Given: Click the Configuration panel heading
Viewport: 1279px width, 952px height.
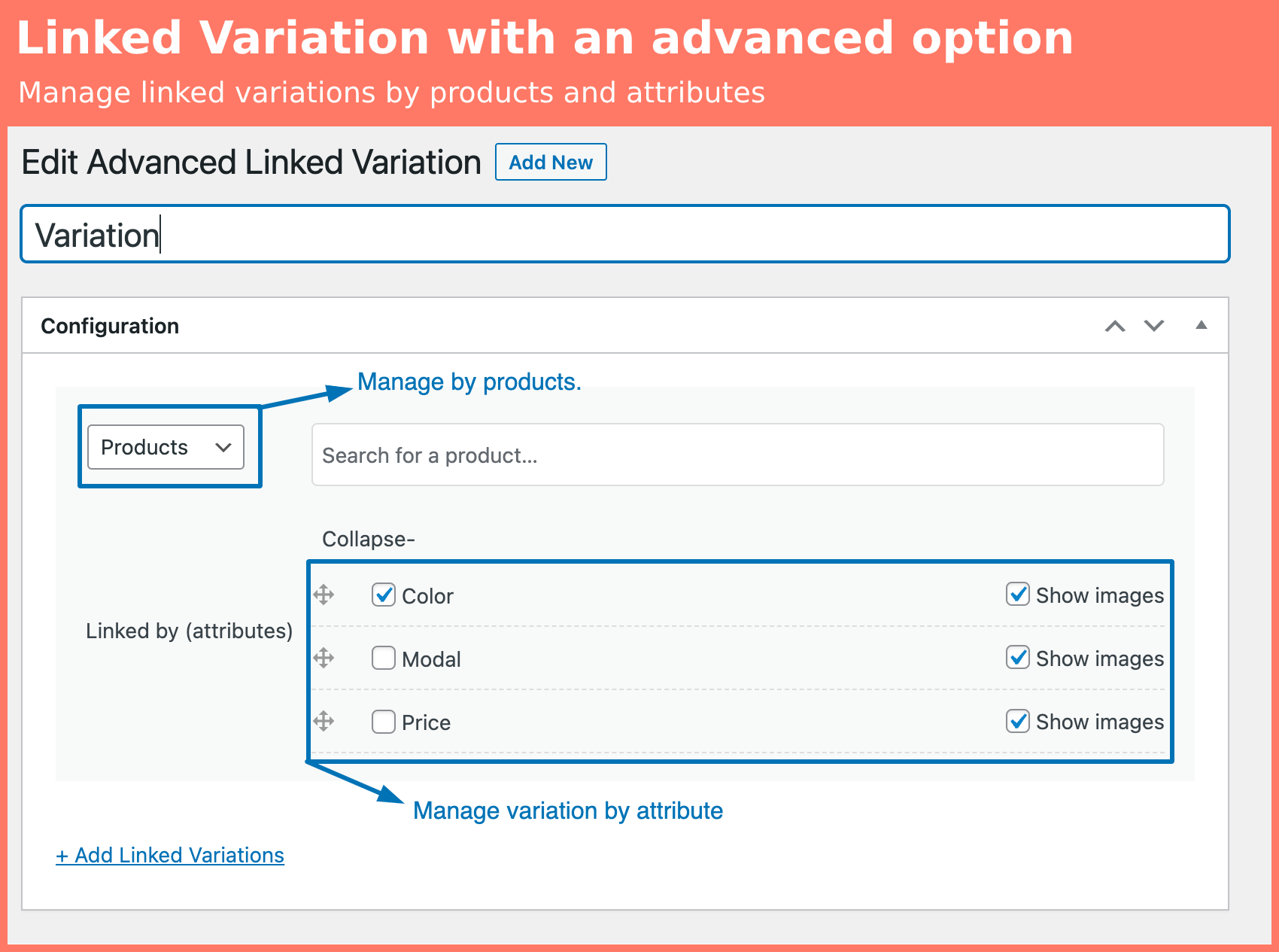Looking at the screenshot, I should [110, 326].
